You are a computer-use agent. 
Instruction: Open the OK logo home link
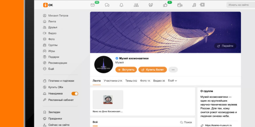(48, 5)
